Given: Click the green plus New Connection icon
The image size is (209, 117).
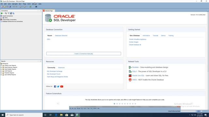Looking at the screenshot, I should click(x=2, y=13).
